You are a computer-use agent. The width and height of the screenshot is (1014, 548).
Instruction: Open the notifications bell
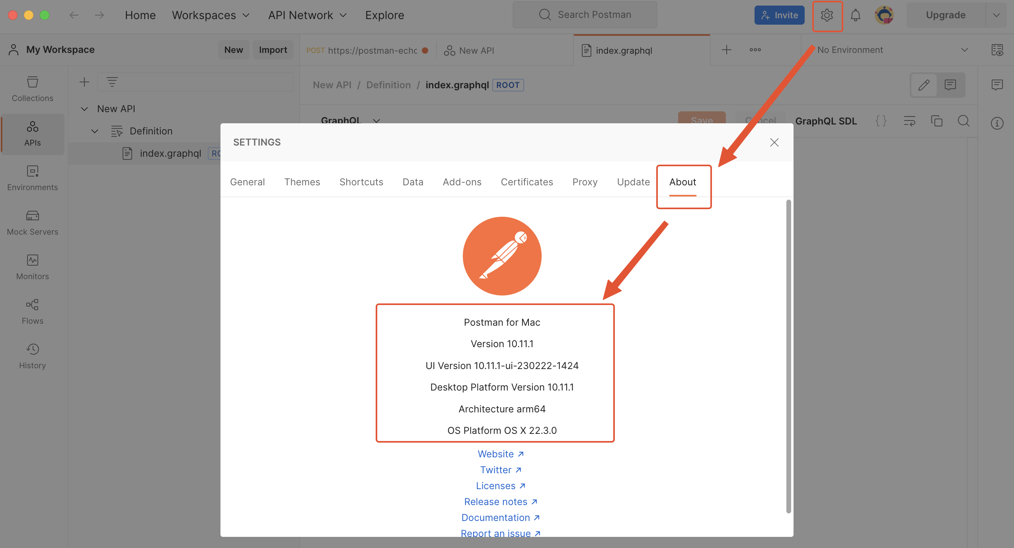pos(855,16)
